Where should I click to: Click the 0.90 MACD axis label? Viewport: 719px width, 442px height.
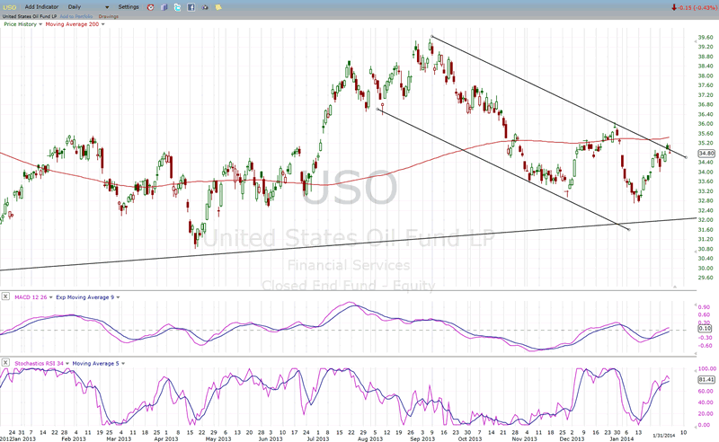point(705,306)
